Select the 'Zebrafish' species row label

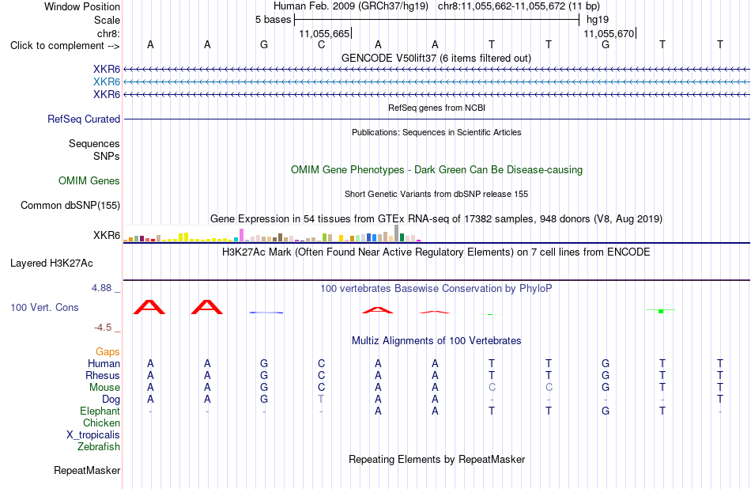pyautogui.click(x=98, y=446)
